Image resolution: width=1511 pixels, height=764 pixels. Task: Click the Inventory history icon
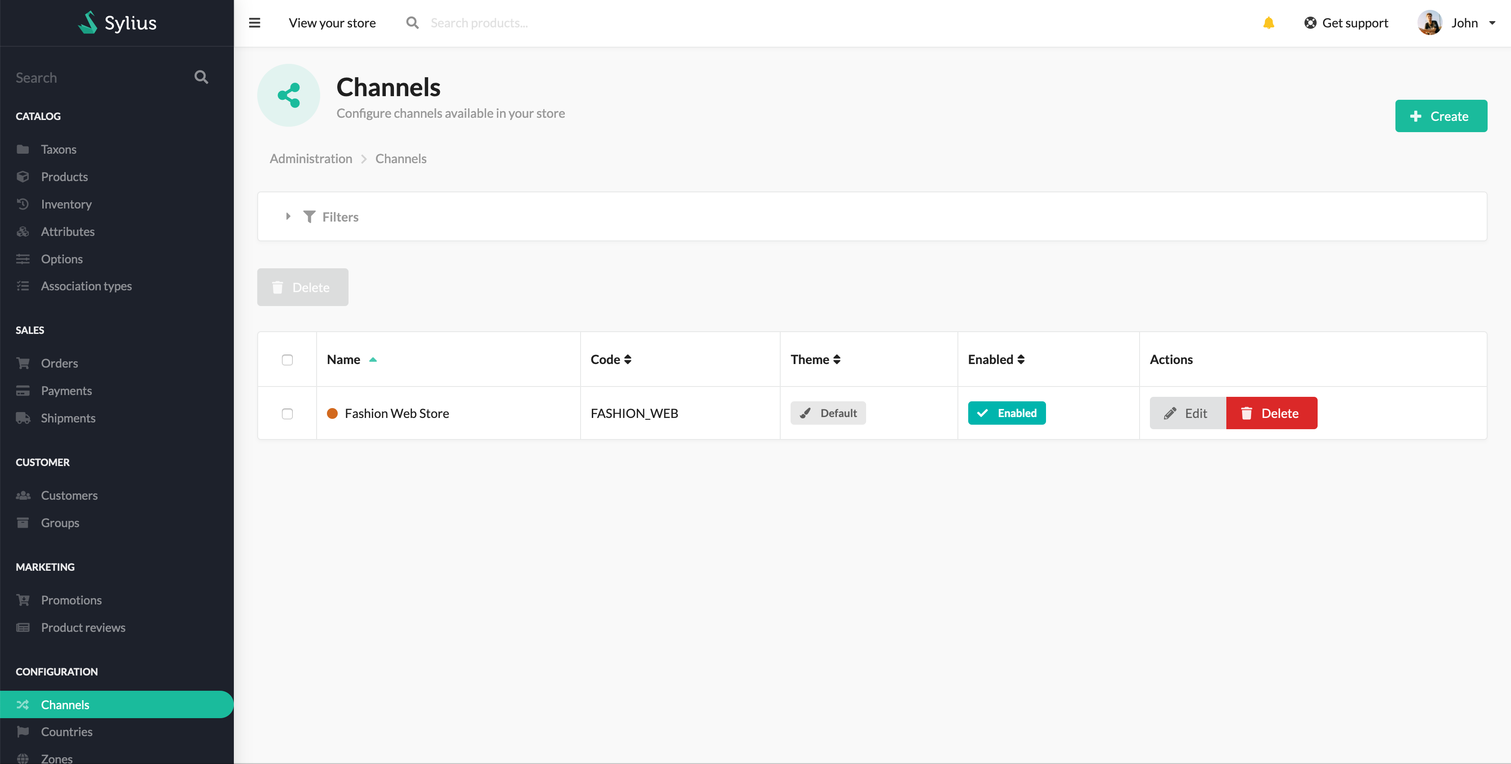coord(23,204)
